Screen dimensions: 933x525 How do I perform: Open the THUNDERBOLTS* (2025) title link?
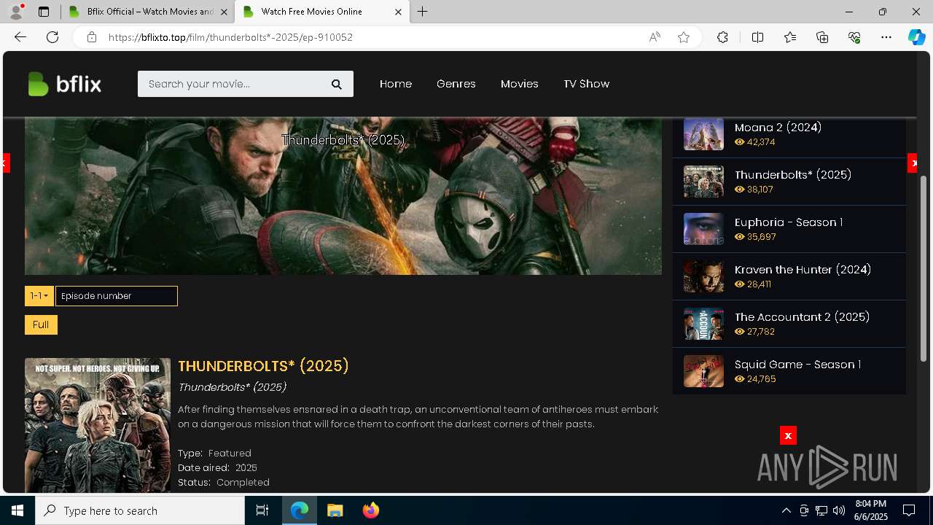click(x=263, y=366)
